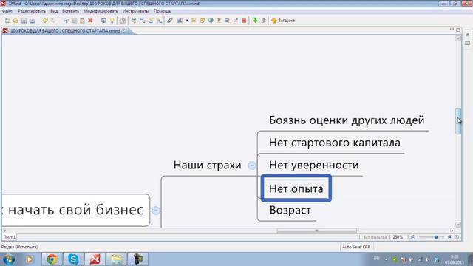Click the XMind taskbar icon

95,259
